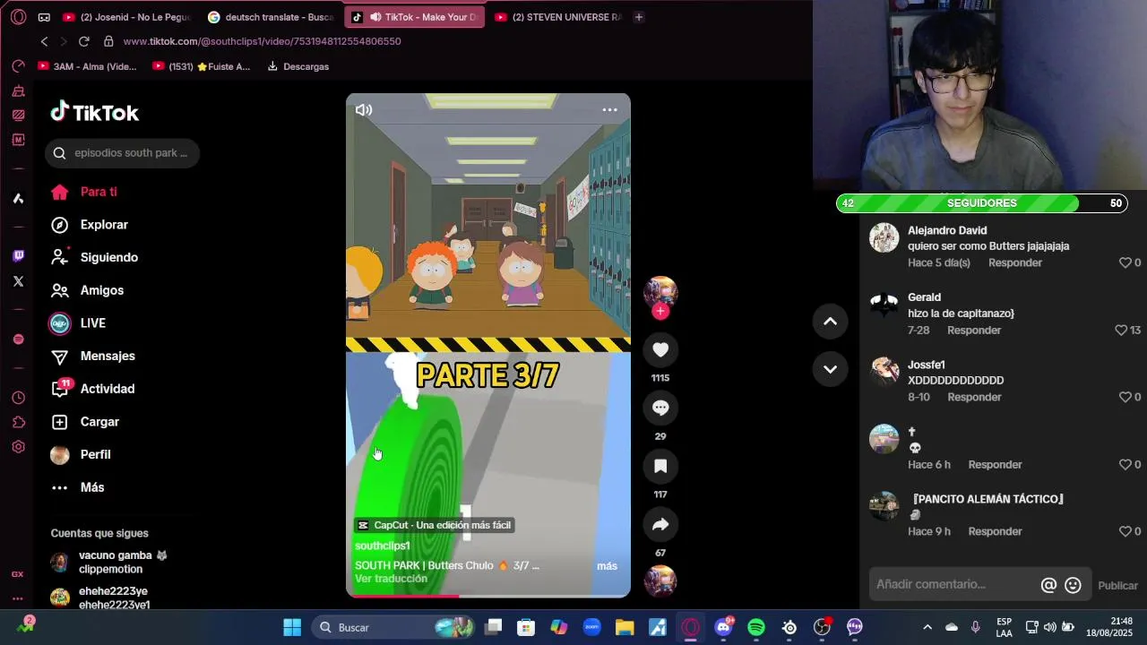Expand the video description with más
The image size is (1147, 645).
click(x=607, y=566)
